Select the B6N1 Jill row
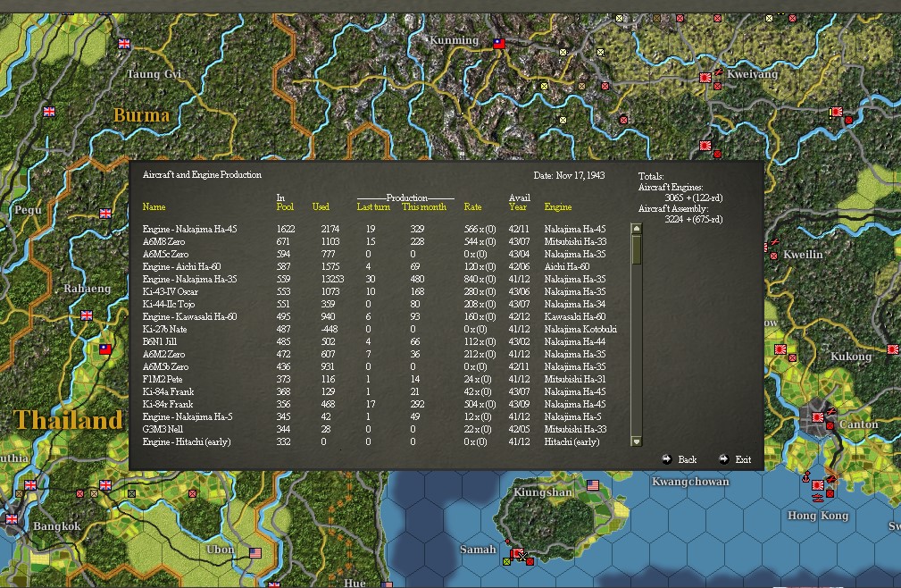 (380, 341)
